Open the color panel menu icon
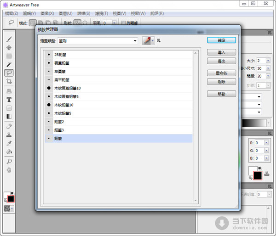The image size is (276, 236). [x=270, y=133]
